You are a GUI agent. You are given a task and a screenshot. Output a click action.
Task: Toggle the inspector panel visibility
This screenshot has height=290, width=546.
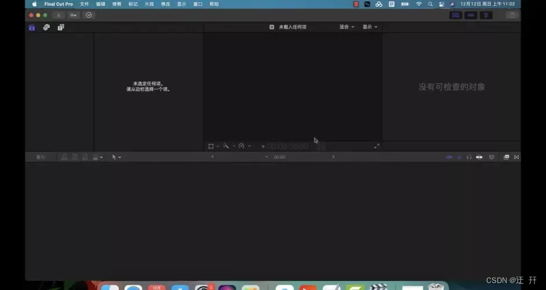tap(486, 15)
